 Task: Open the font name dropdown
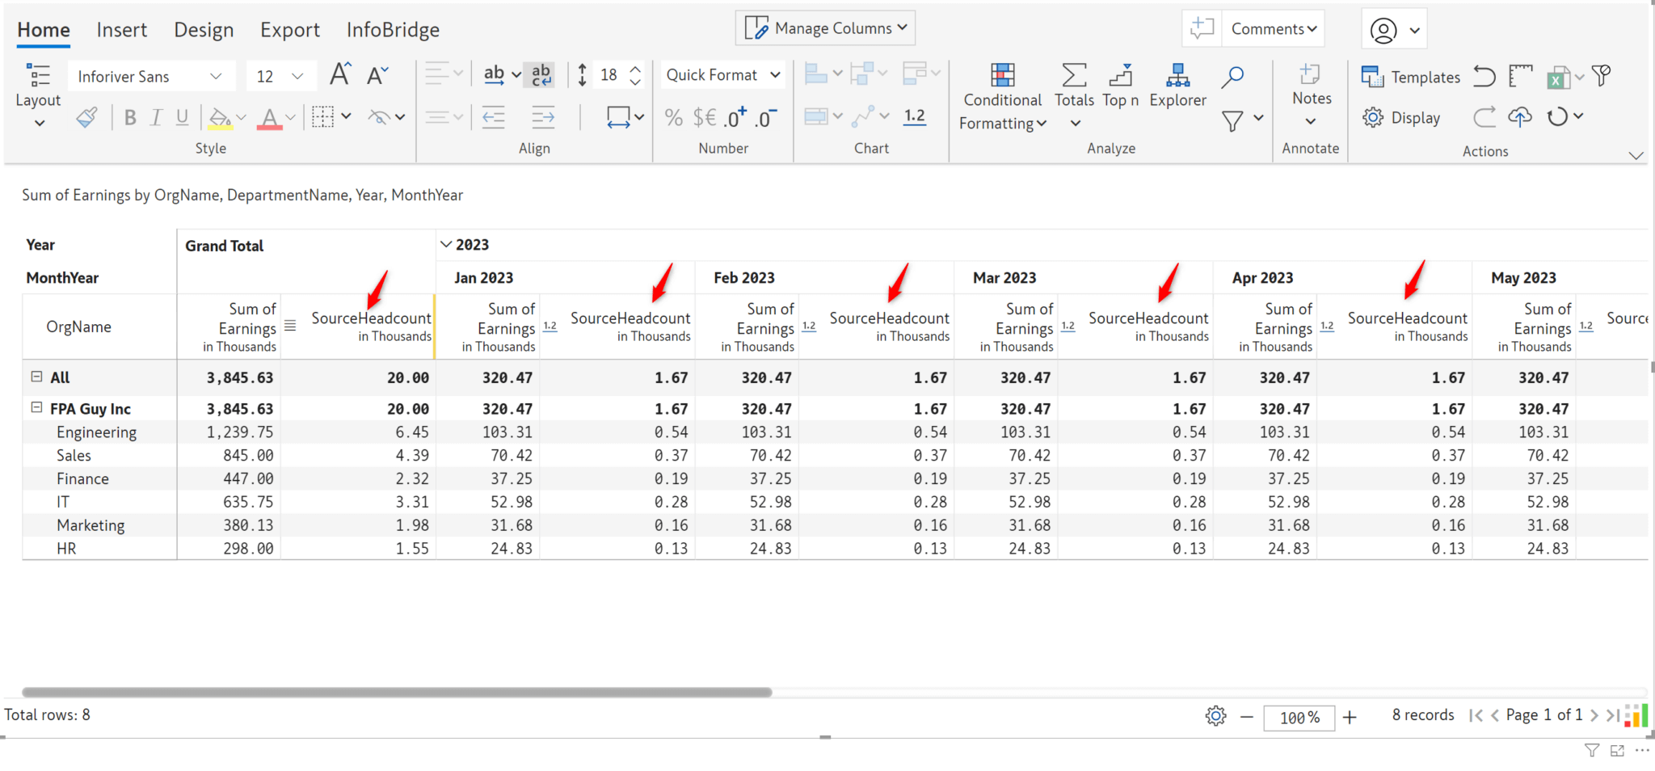click(217, 75)
